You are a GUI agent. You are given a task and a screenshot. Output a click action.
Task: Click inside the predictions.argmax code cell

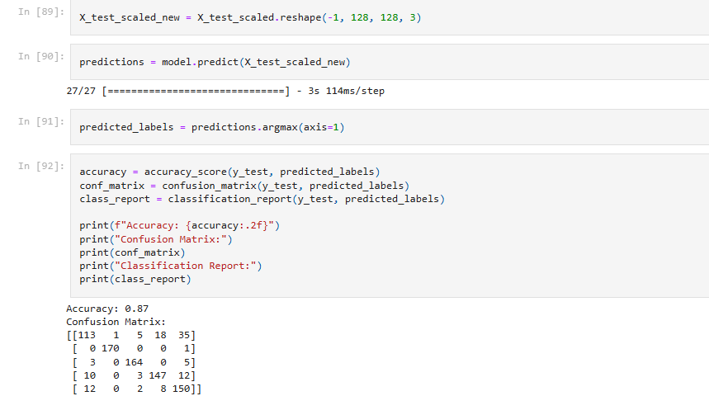(390, 127)
